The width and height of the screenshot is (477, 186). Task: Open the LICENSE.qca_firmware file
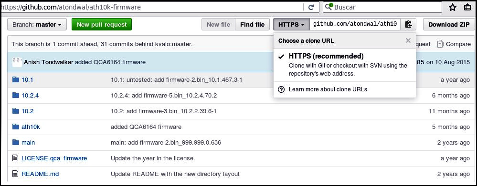click(x=54, y=158)
